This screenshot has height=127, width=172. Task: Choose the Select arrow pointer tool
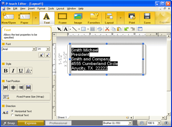[60, 29]
